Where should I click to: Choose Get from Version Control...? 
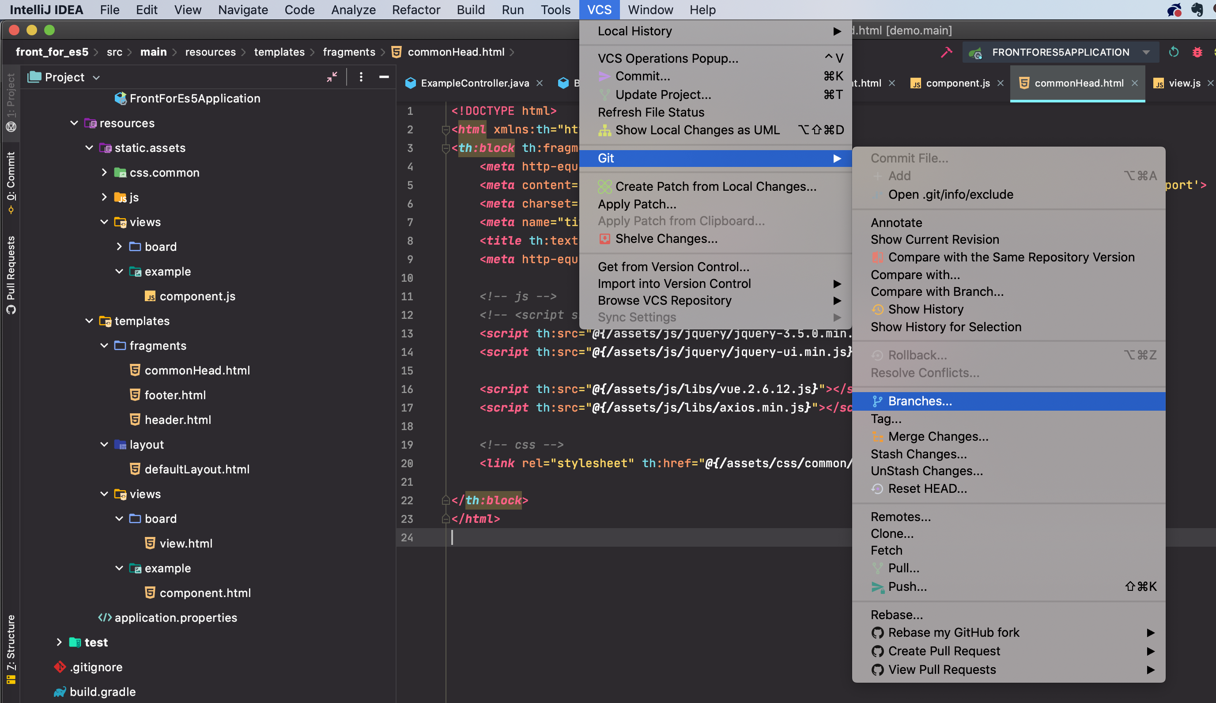(715, 266)
